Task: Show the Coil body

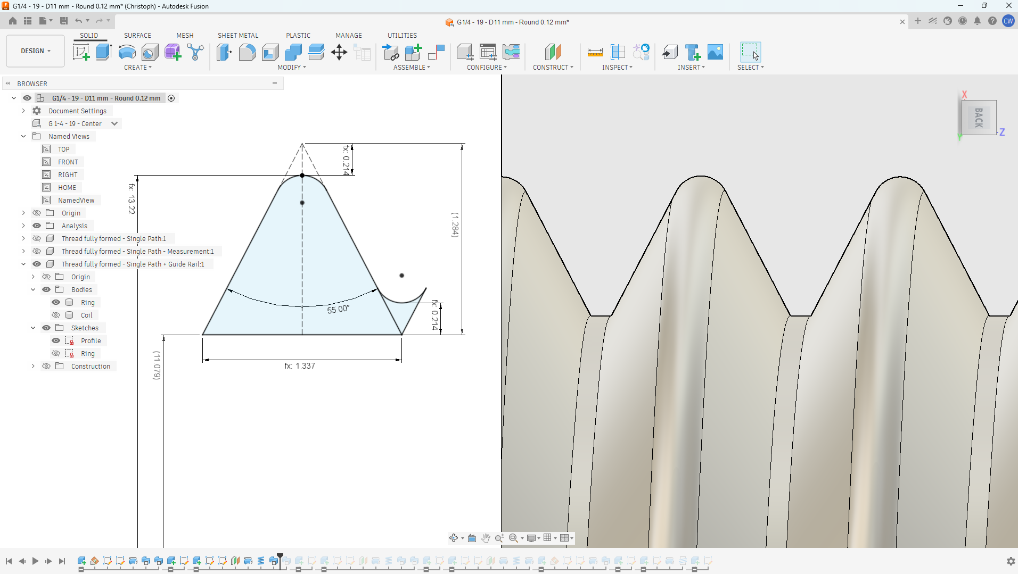Action: (x=56, y=315)
